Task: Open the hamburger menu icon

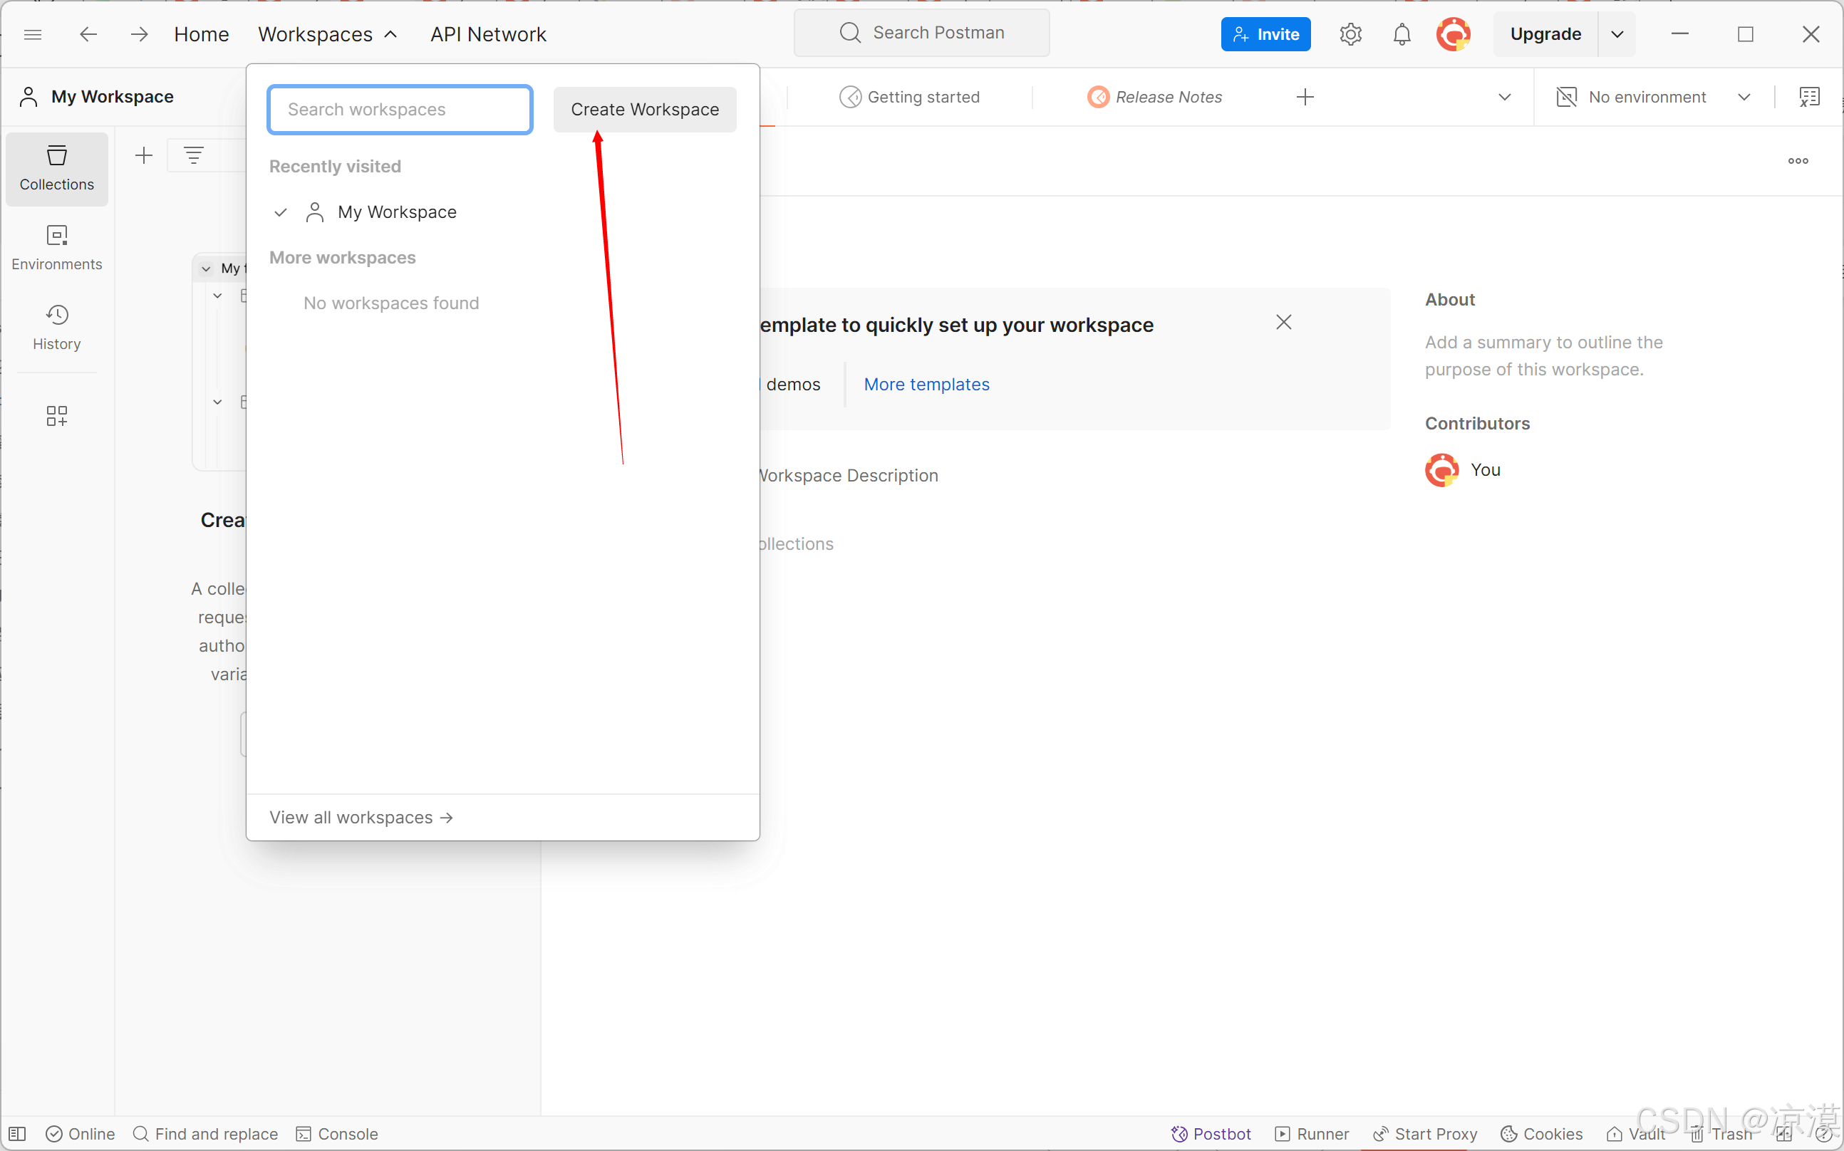Action: point(33,34)
